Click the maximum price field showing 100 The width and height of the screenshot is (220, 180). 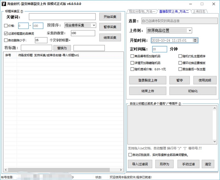click(x=38, y=26)
